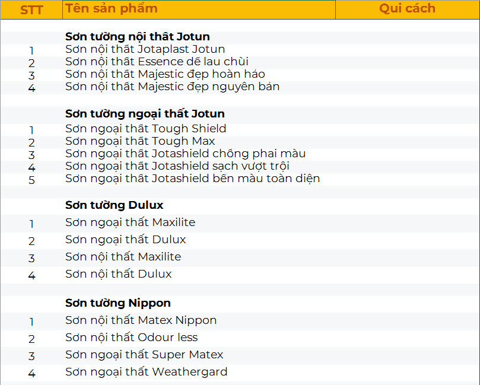
Task: Open Sơn nội thất Dulux
Action: [119, 274]
